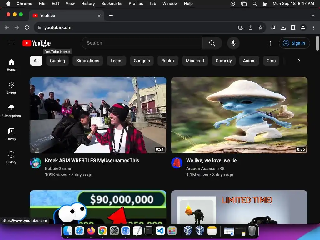Open the View menu in menu bar
This screenshot has height=240, width=320.
pos(70,4)
